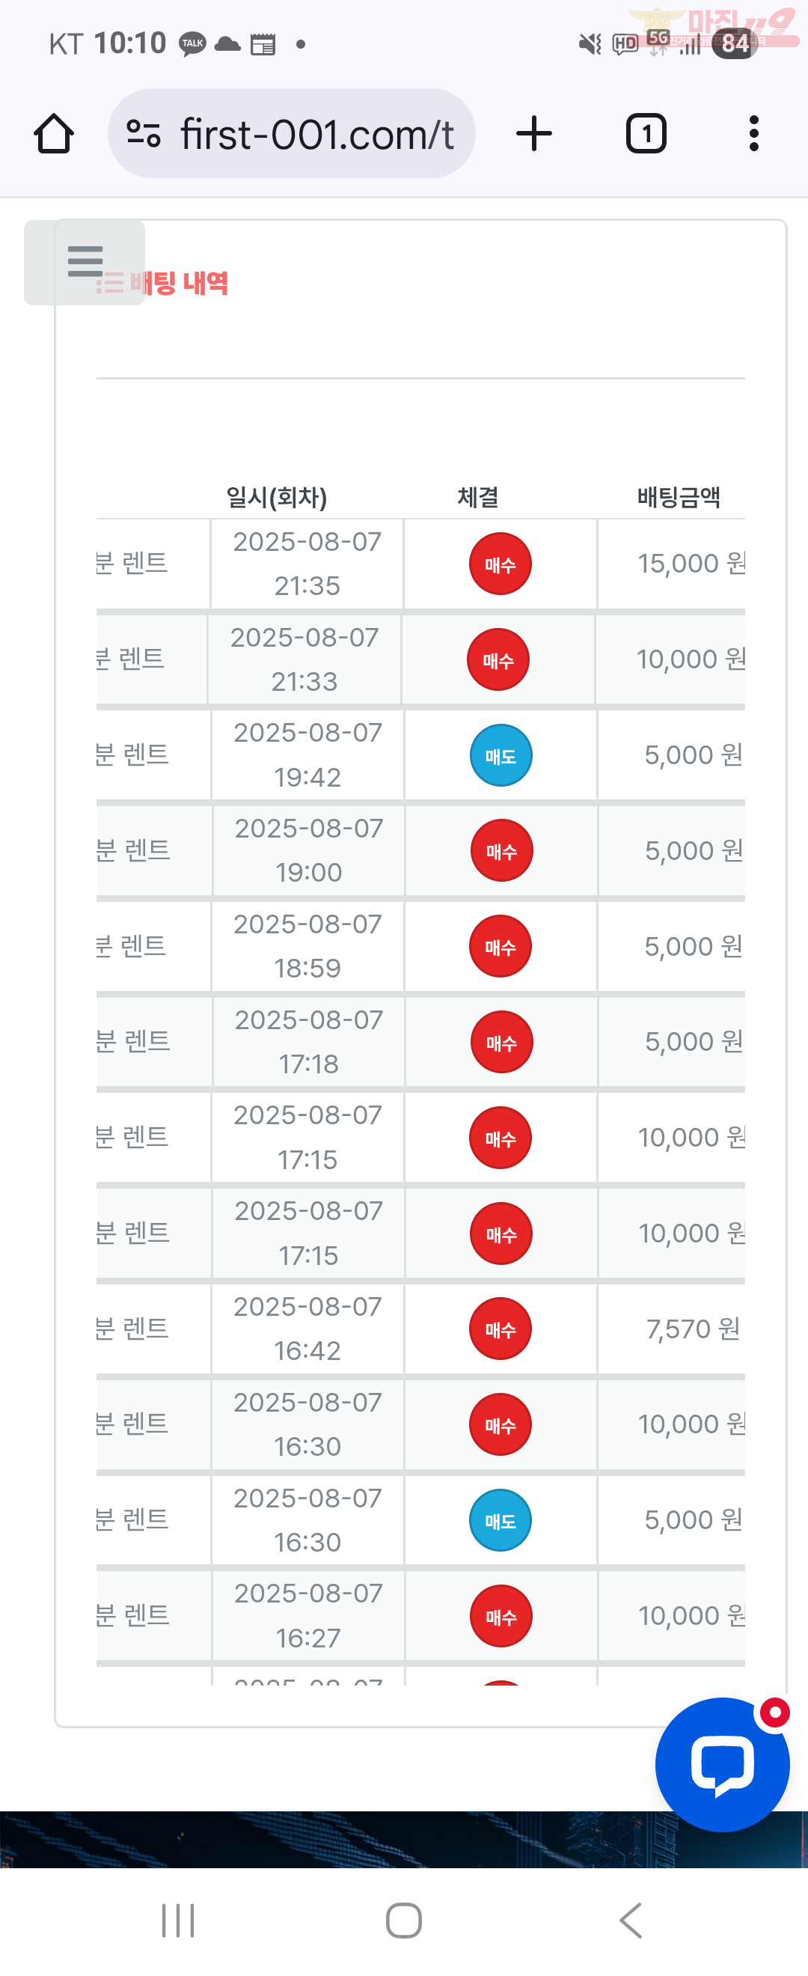Viewport: 808px width, 1976px height.
Task: Tap the 매도 badge for 19:42 bet
Action: tap(500, 755)
